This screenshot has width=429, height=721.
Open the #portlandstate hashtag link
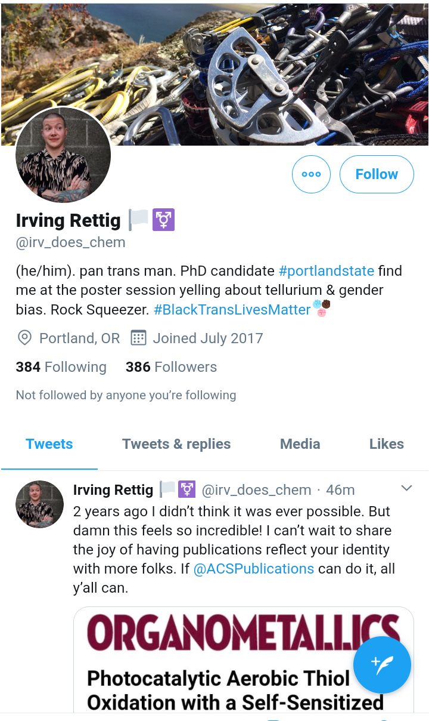[x=327, y=271]
